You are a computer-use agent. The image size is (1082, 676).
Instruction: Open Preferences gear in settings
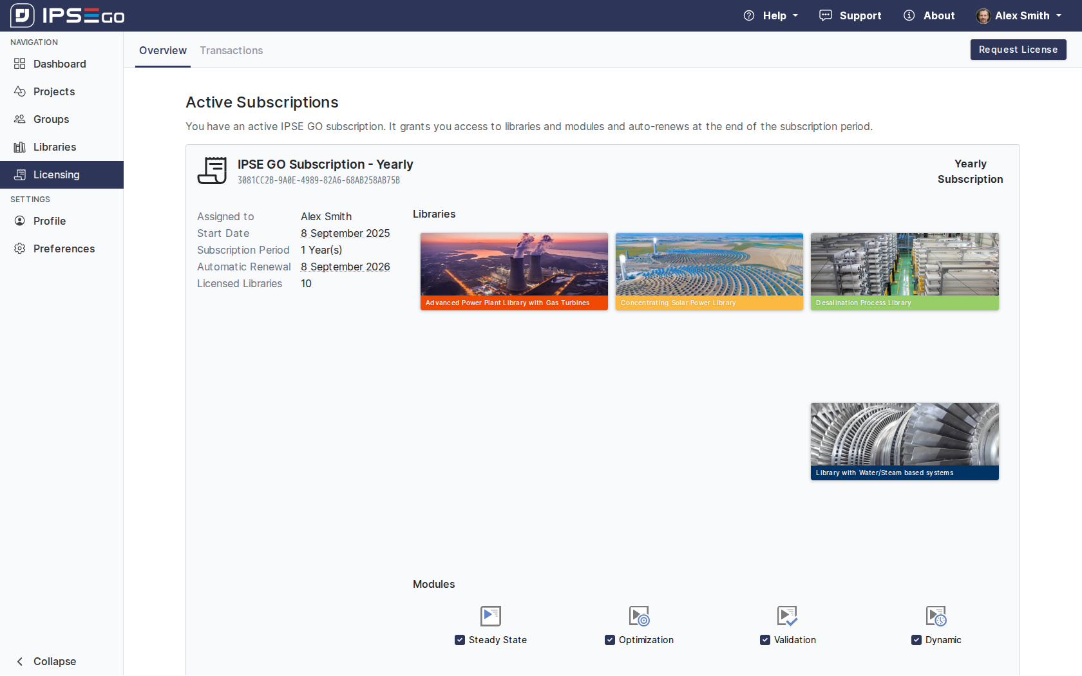point(20,249)
